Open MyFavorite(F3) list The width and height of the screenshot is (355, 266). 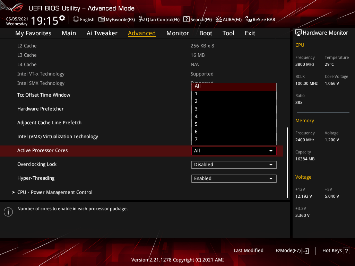[116, 19]
